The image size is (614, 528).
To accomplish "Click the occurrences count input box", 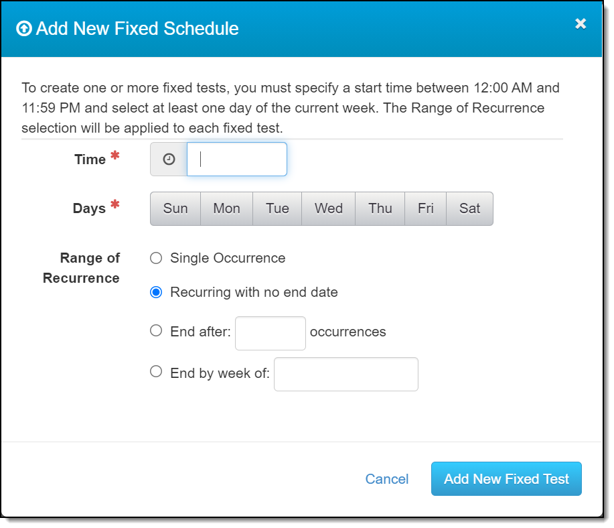I will (x=271, y=333).
